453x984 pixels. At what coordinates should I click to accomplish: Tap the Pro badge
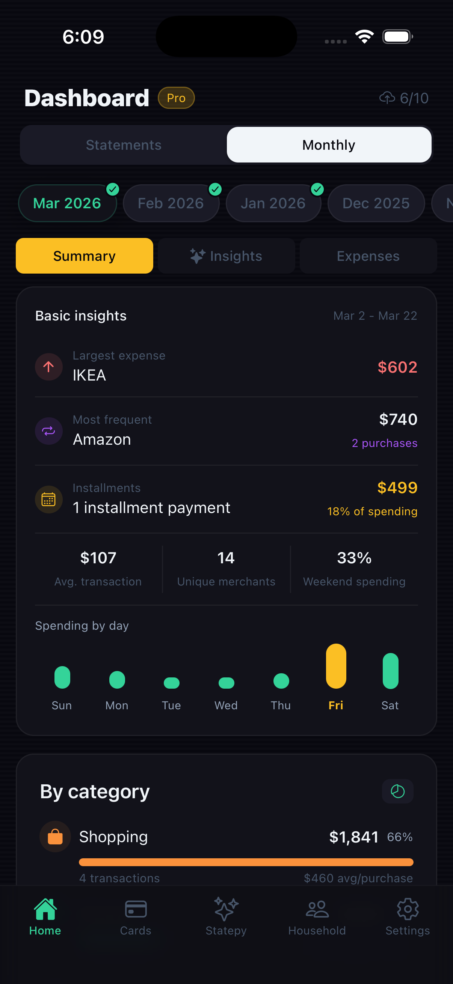[176, 98]
